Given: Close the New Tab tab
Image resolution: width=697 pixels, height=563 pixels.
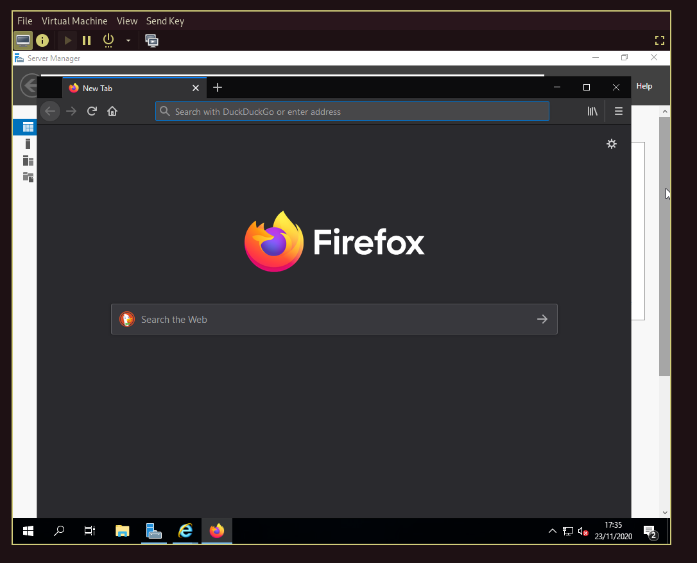Looking at the screenshot, I should tap(196, 88).
